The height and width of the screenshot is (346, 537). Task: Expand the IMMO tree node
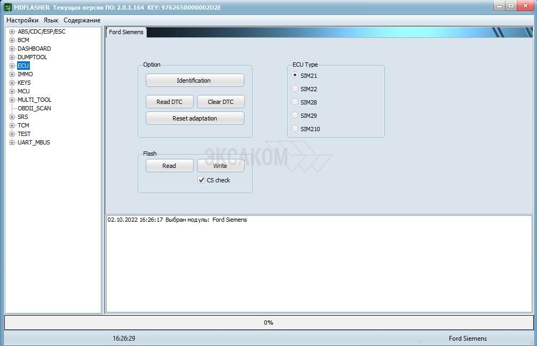(x=12, y=74)
